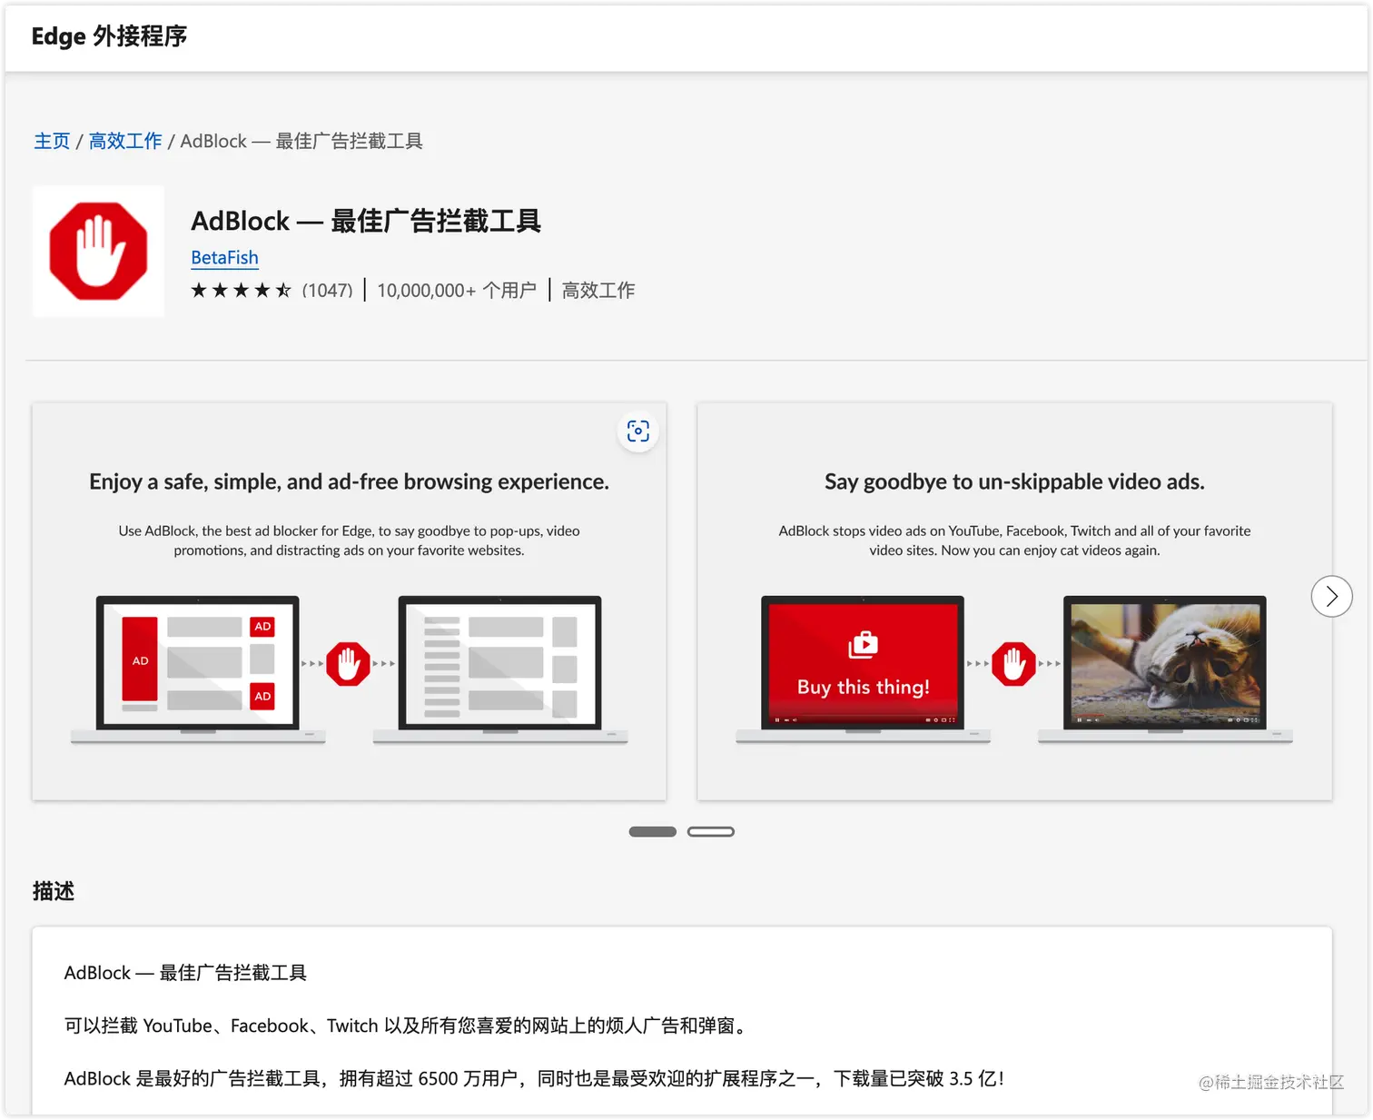Image resolution: width=1373 pixels, height=1120 pixels.
Task: Click the current breadcrumb AdBlock — 最佳广告拦截工具
Action: coord(301,142)
